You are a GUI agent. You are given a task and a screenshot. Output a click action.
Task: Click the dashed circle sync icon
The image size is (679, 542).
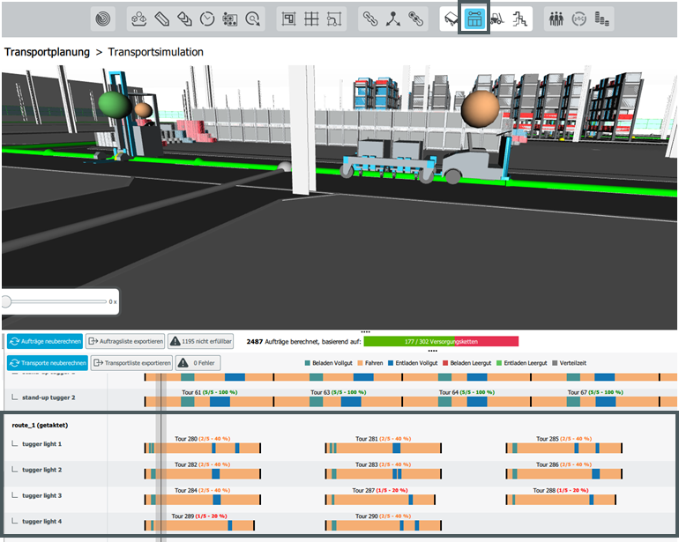[x=579, y=19]
